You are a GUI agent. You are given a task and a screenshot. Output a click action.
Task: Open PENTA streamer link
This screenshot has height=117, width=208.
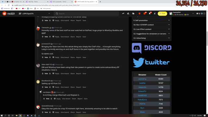click(142, 104)
